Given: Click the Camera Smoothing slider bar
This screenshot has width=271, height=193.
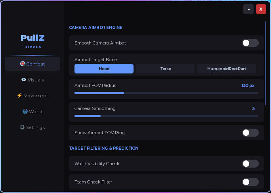Looking at the screenshot, I should [x=166, y=116].
